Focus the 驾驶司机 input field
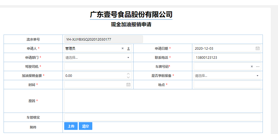Viewport: 278px width, 134px height. tap(98, 66)
